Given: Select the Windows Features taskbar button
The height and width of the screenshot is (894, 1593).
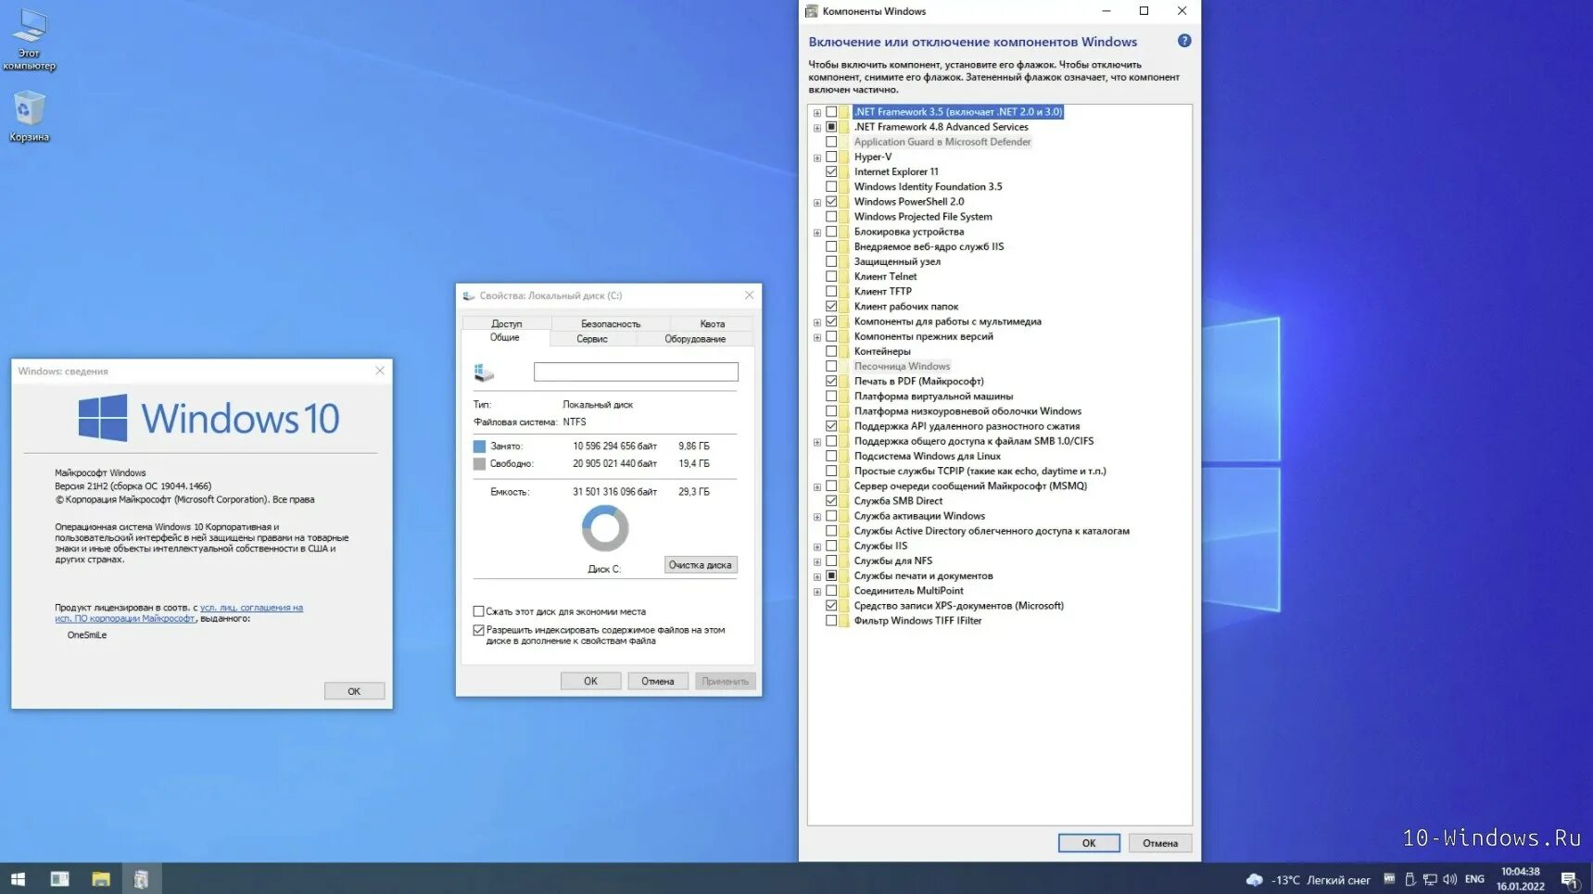Looking at the screenshot, I should (141, 878).
